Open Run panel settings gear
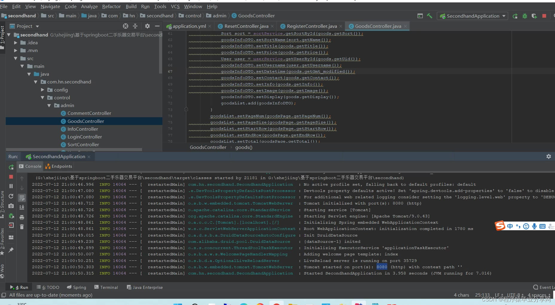 (x=548, y=156)
